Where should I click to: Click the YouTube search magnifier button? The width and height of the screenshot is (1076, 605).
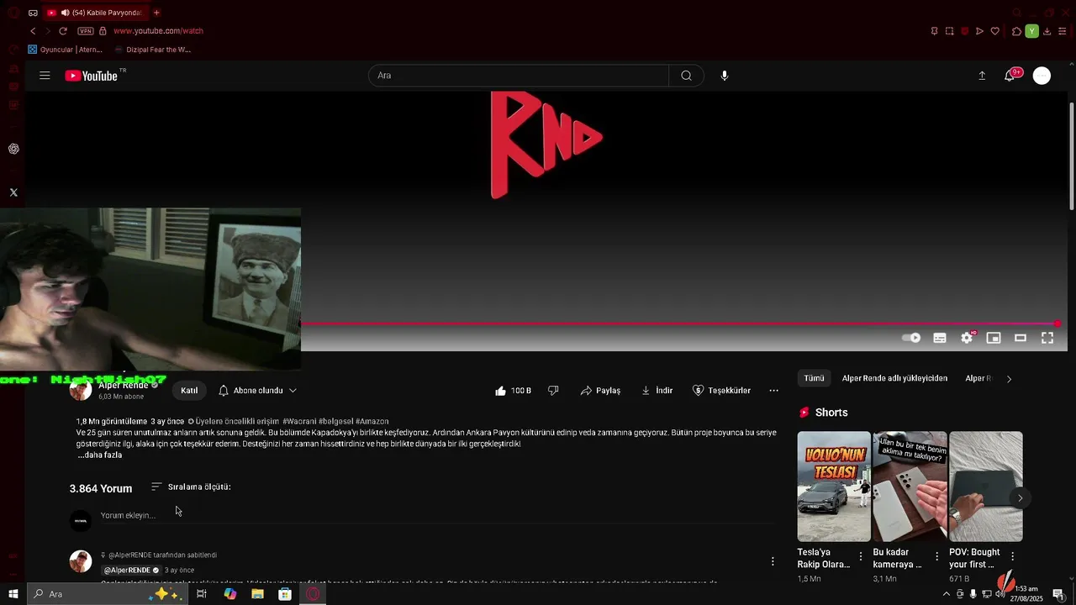pos(686,76)
